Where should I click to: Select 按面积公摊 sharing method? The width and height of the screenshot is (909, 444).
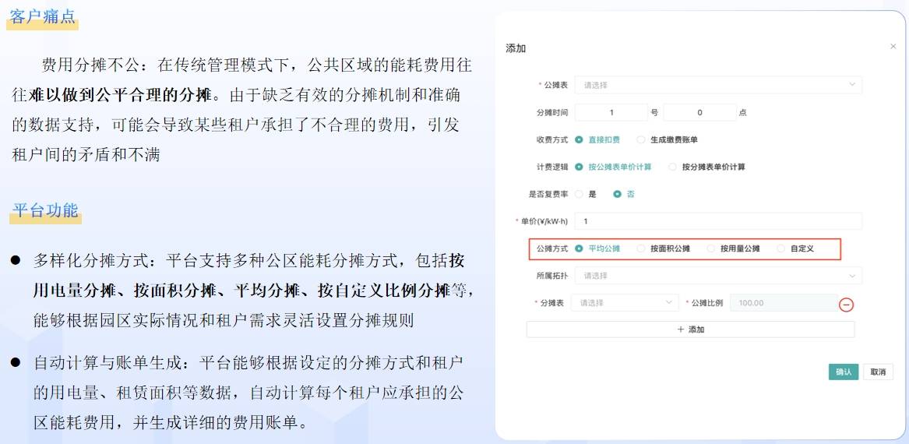[663, 248]
